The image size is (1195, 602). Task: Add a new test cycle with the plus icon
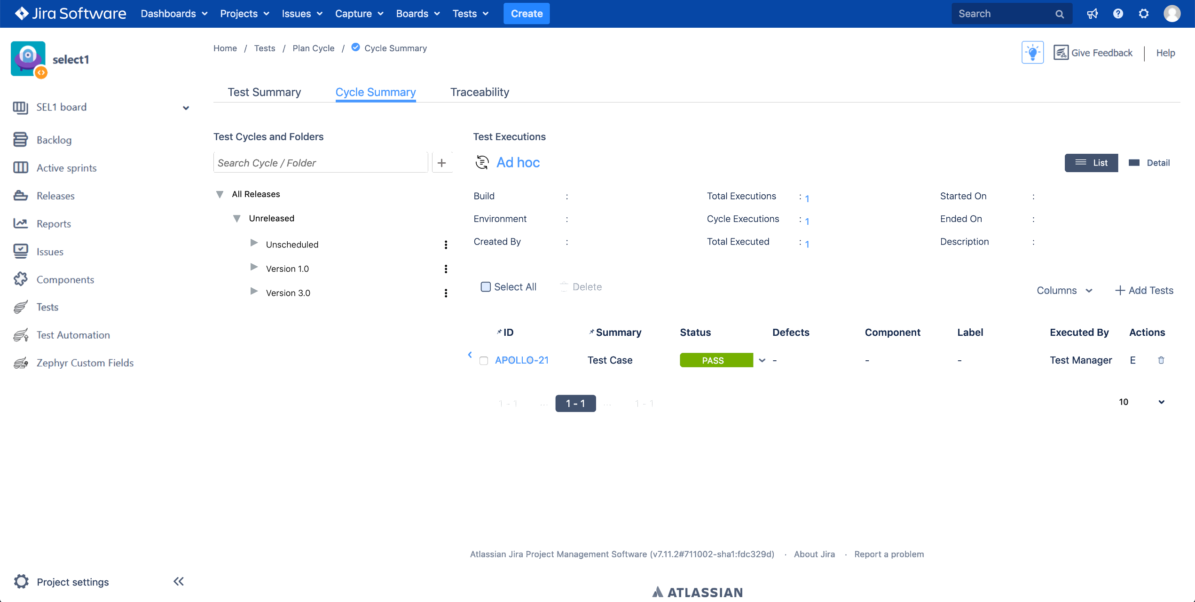point(441,162)
